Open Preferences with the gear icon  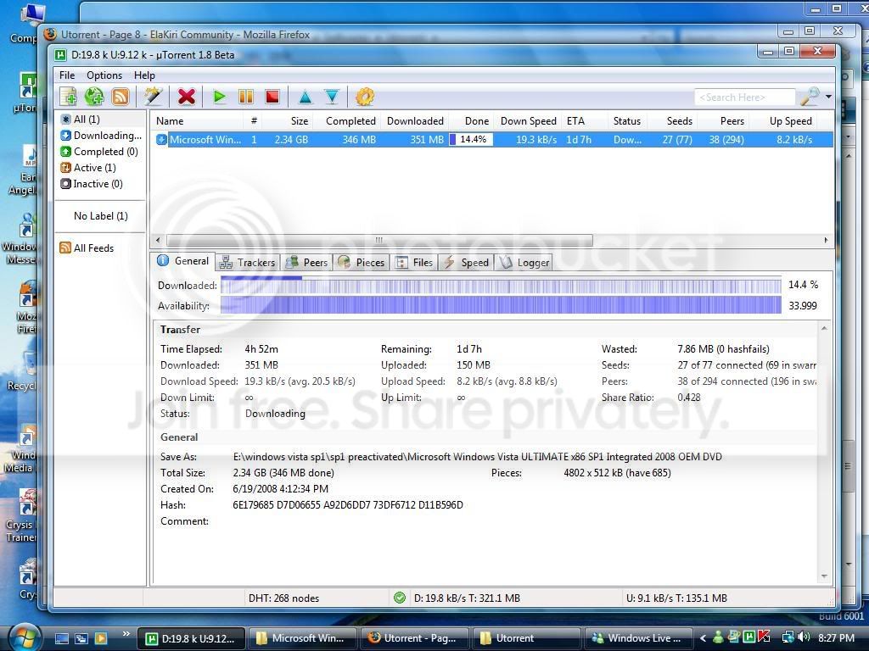click(x=365, y=97)
